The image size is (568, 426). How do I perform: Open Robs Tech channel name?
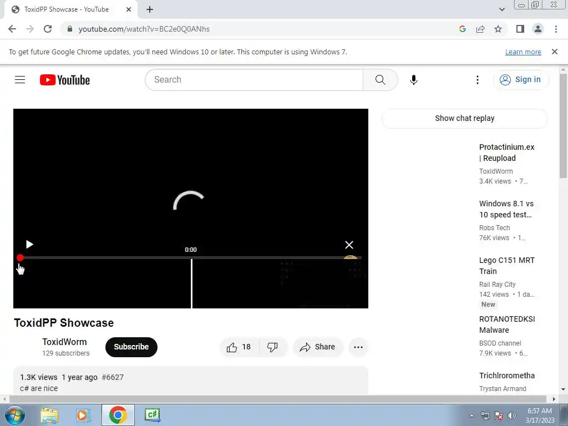click(494, 228)
